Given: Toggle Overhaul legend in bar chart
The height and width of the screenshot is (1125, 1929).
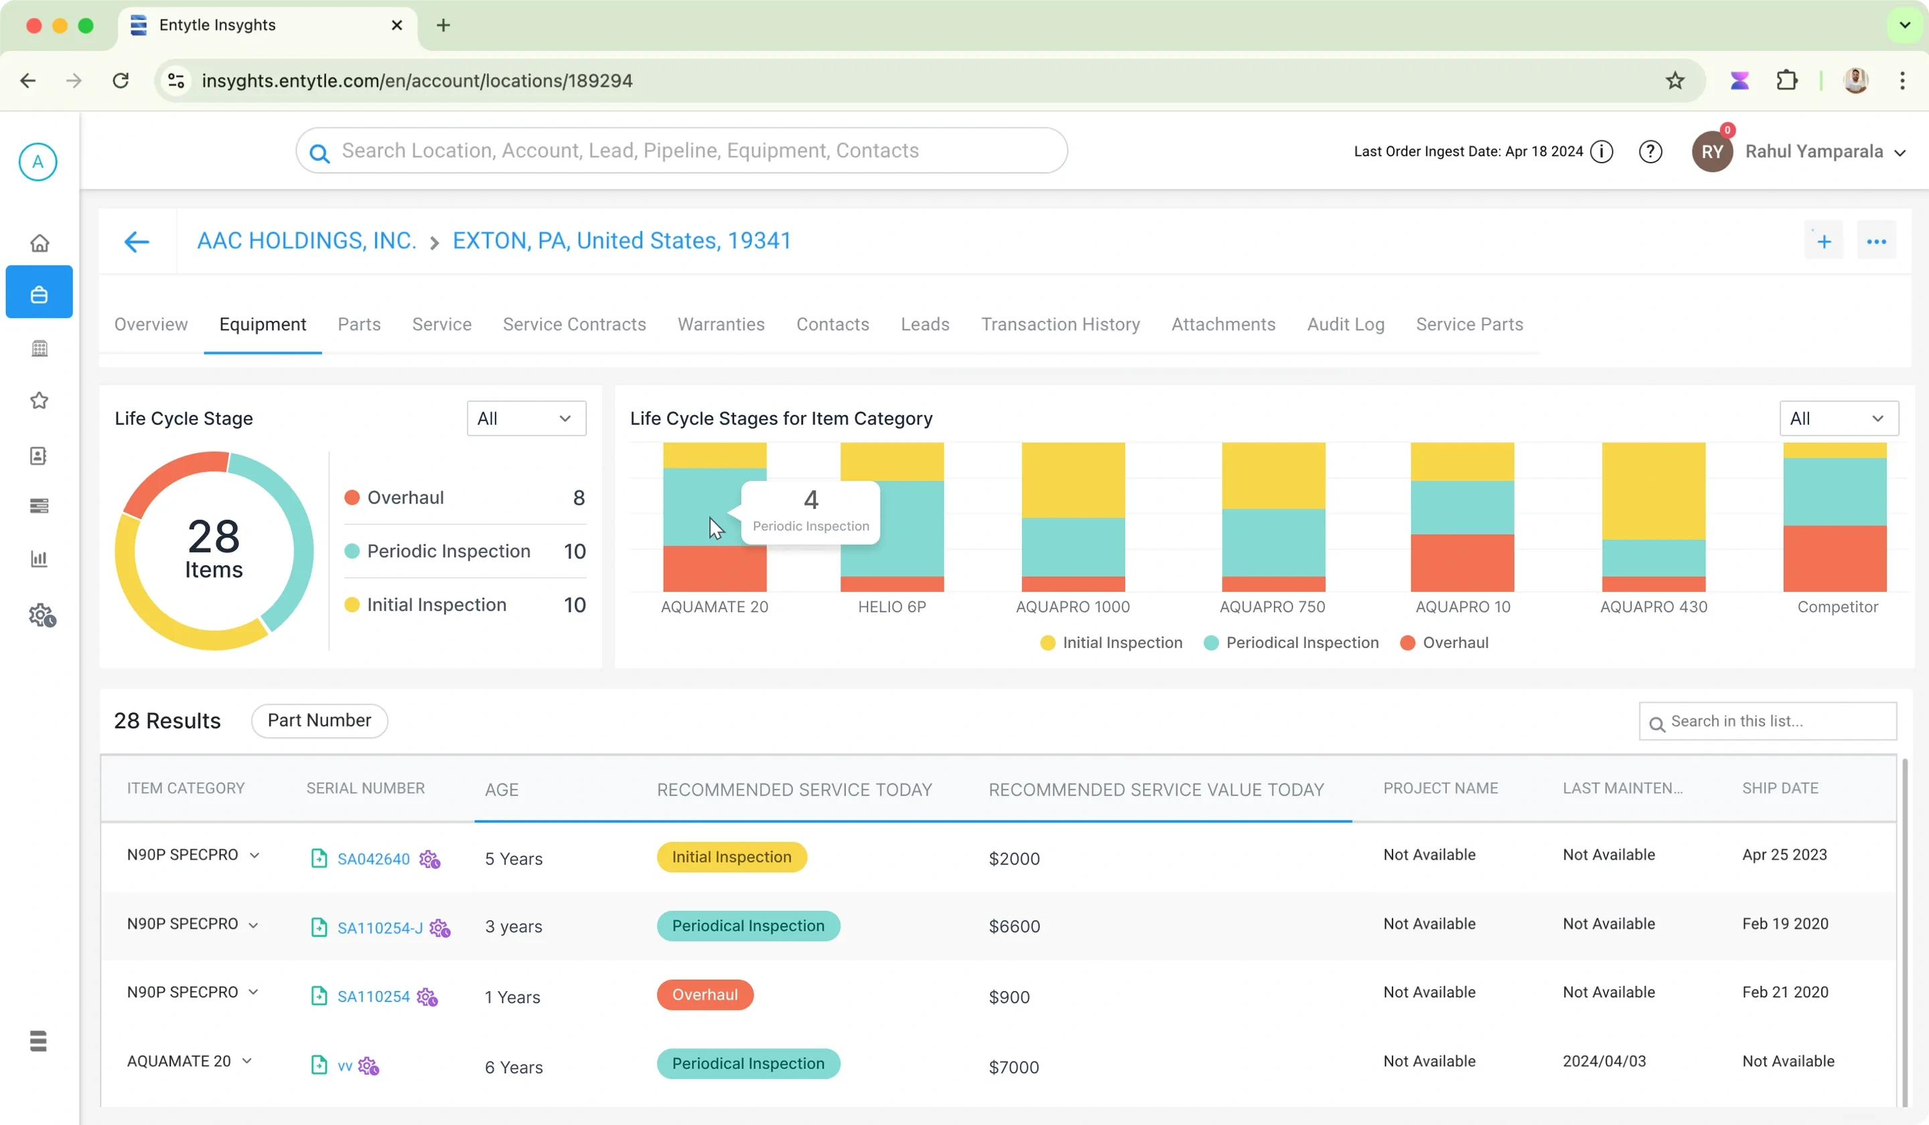Looking at the screenshot, I should pos(1445,643).
